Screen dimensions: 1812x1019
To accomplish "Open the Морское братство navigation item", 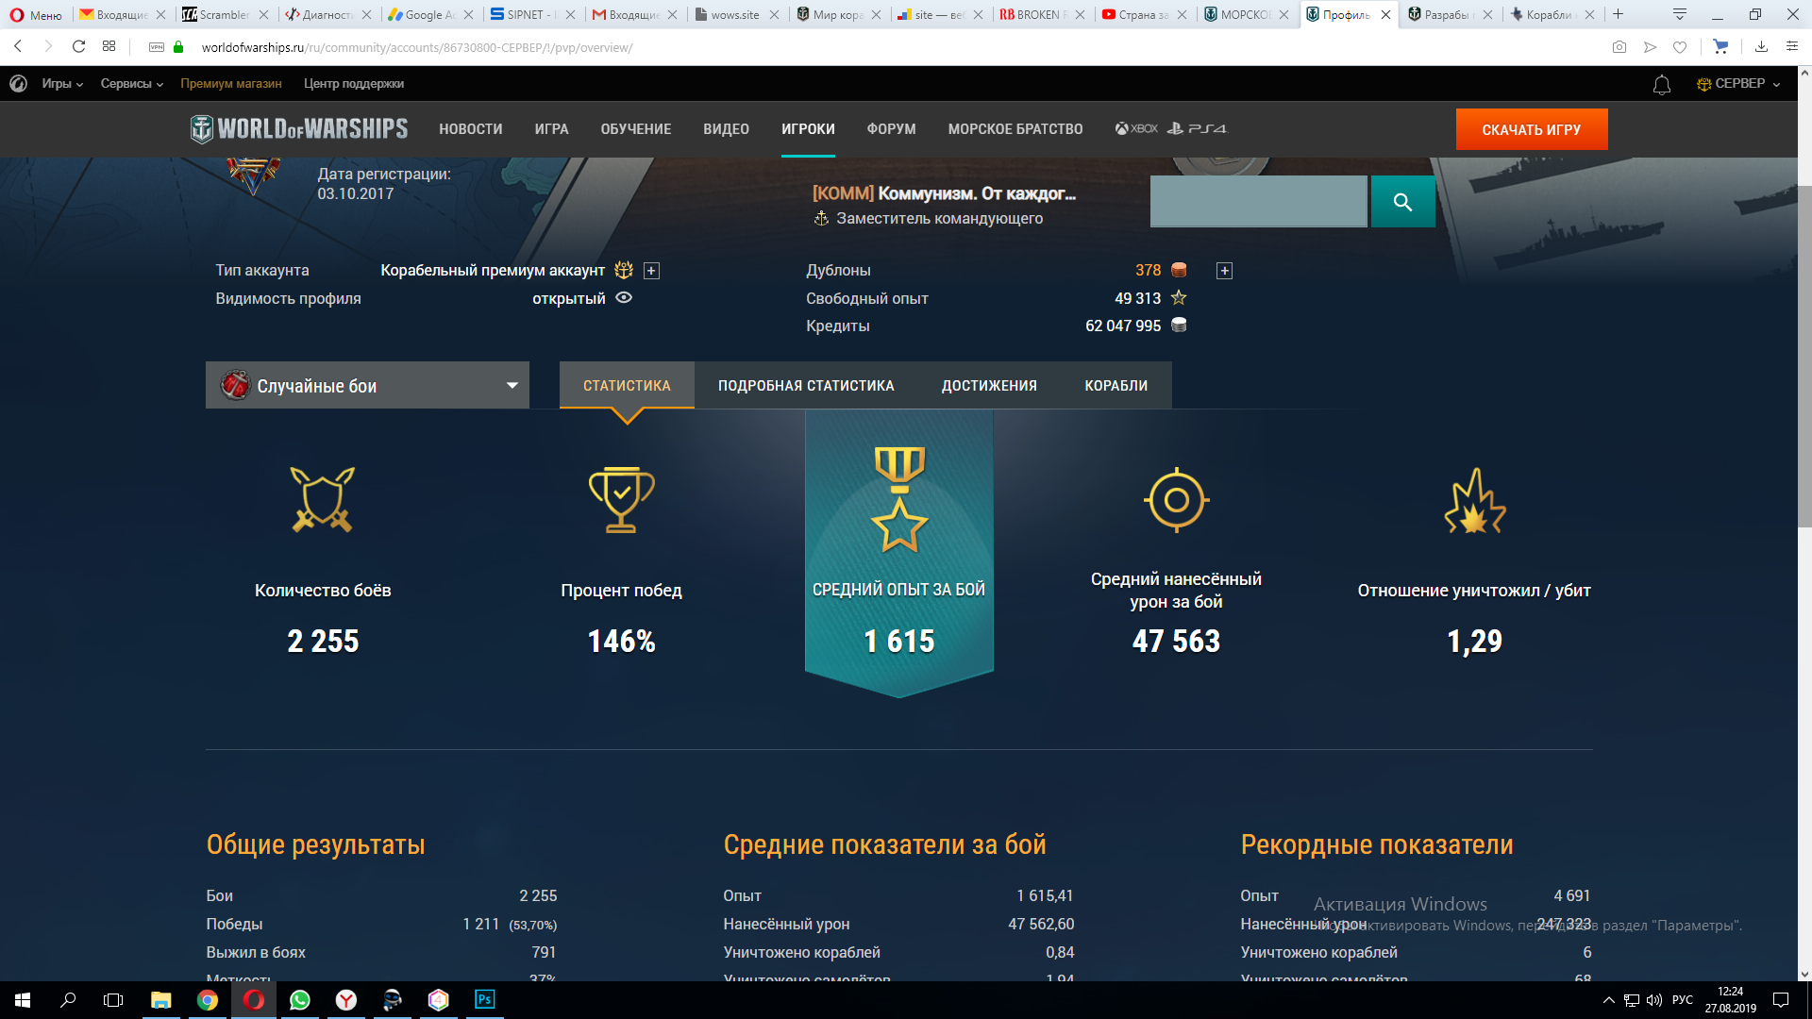I will coord(1015,129).
